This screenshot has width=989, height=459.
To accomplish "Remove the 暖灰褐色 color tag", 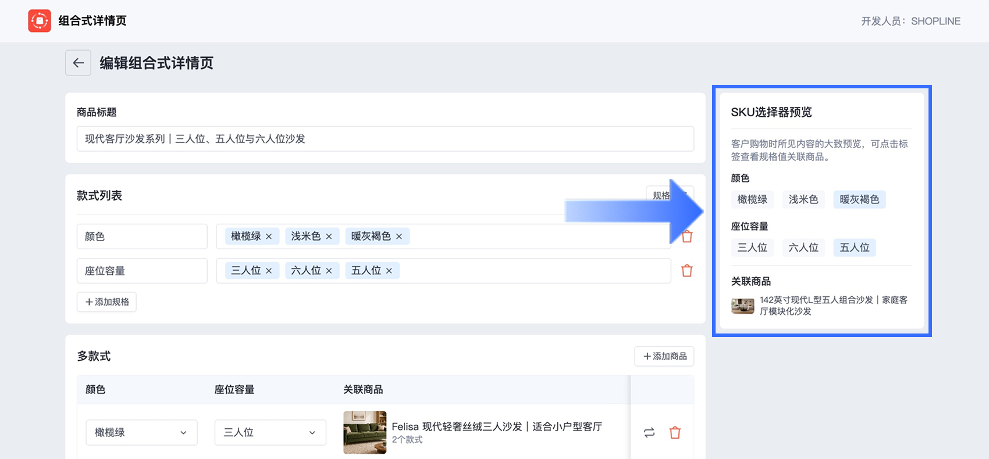I will (399, 236).
